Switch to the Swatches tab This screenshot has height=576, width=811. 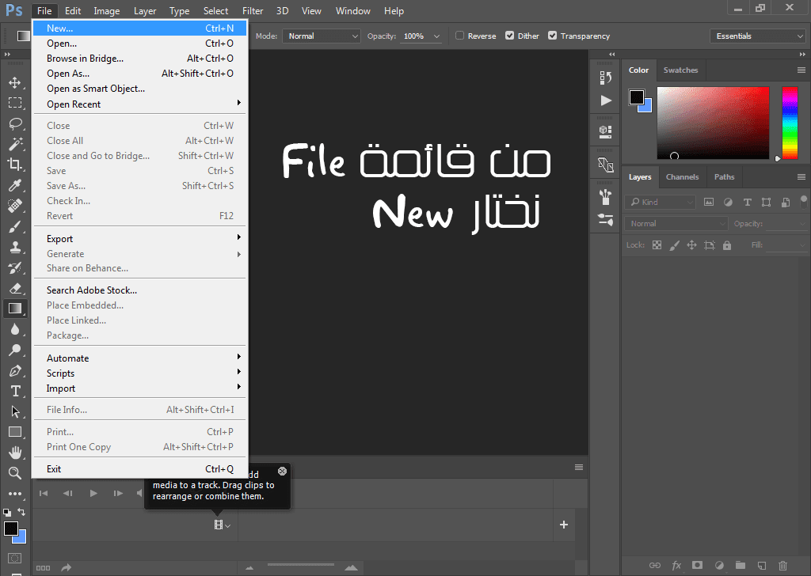click(680, 70)
